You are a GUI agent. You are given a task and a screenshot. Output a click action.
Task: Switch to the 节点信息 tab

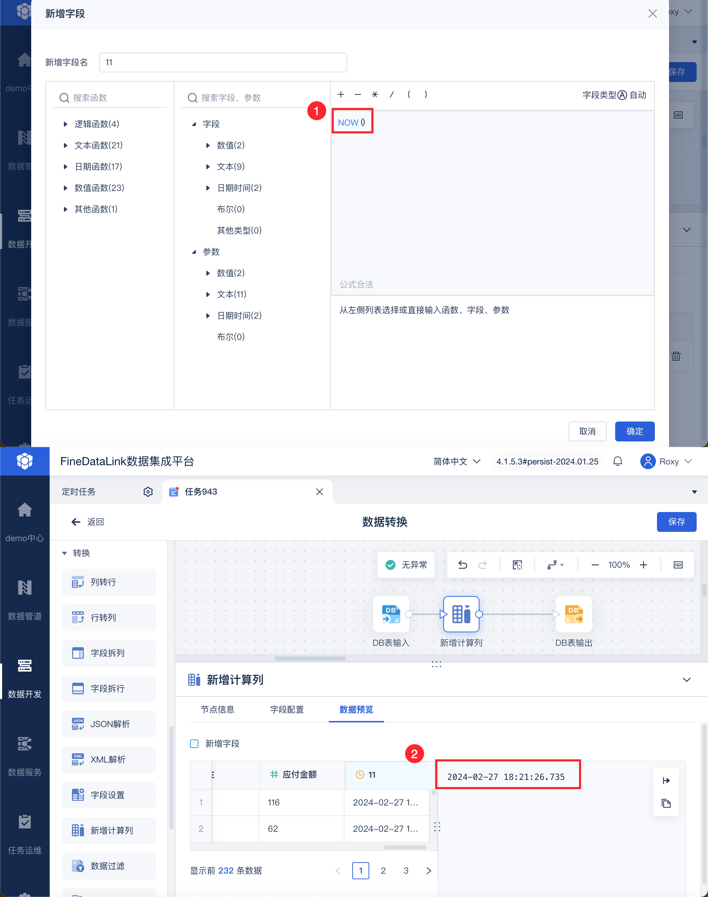coord(218,710)
